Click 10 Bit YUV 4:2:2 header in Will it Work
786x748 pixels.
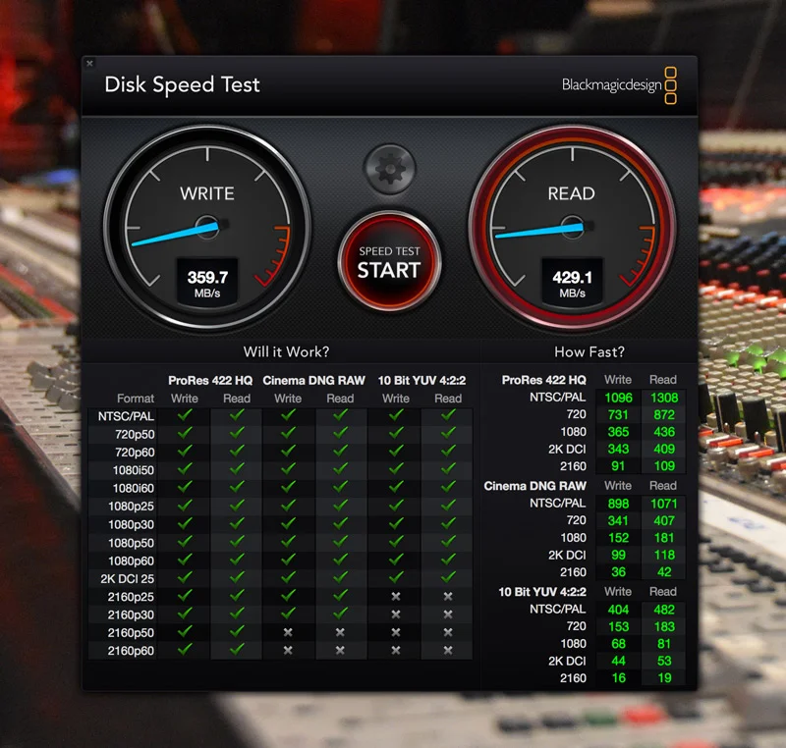coord(421,381)
